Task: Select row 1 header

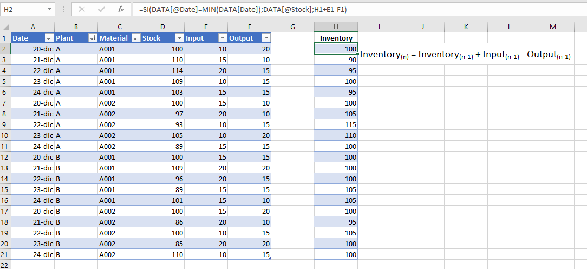Action: [5, 38]
